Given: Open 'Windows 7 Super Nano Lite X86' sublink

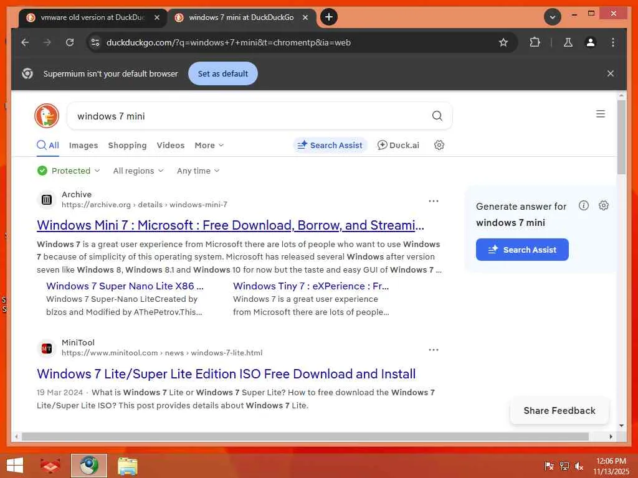Looking at the screenshot, I should click(125, 286).
